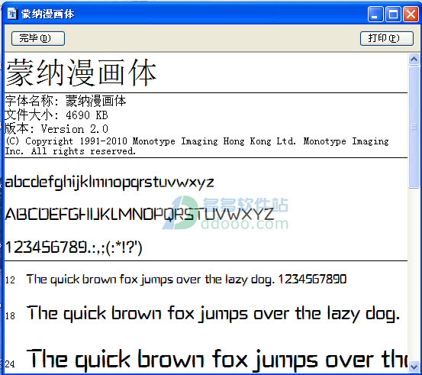Click the uppercase ABCDEFGHIJKLMNOPQRSTUVWXYZ sample
This screenshot has width=422, height=375.
click(x=140, y=215)
